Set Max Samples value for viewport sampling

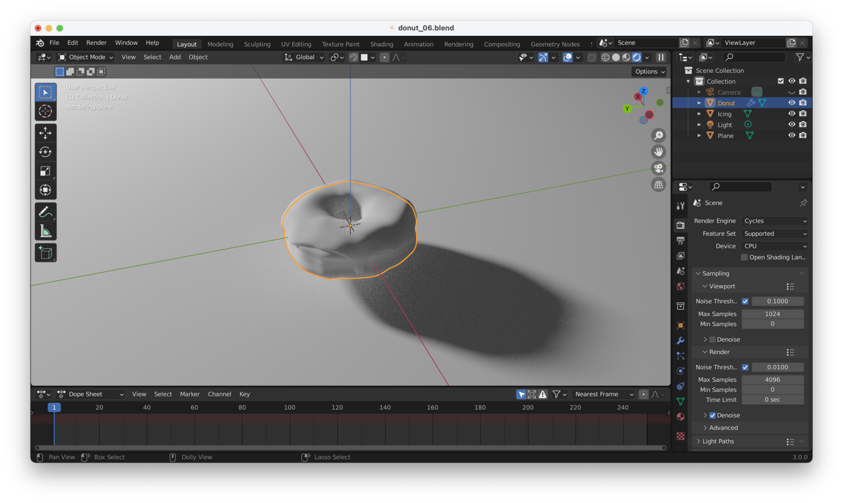[772, 314]
